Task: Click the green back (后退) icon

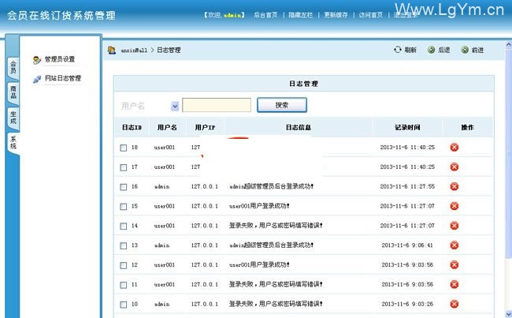Action: 431,50
